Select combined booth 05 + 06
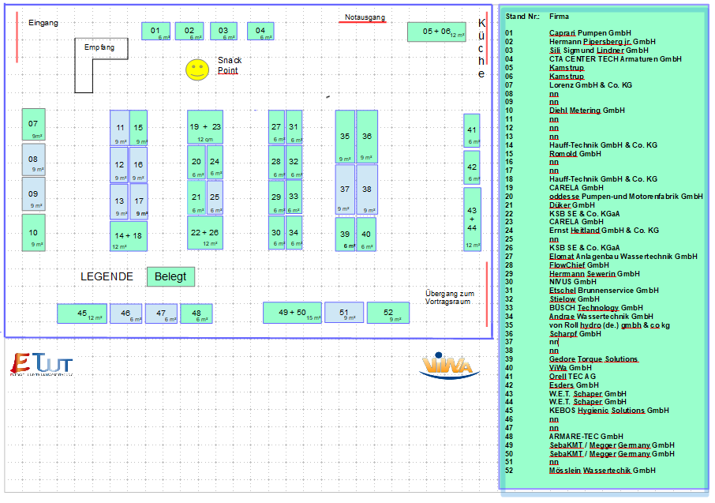This screenshot has width=715, height=503. (x=436, y=32)
